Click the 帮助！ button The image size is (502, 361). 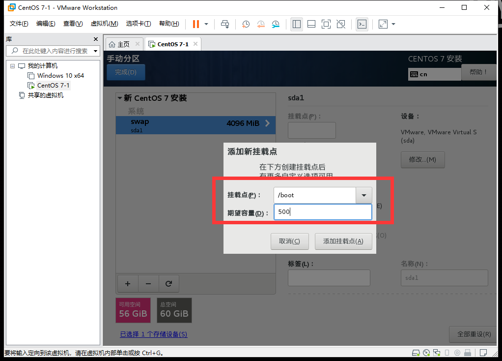pos(478,72)
